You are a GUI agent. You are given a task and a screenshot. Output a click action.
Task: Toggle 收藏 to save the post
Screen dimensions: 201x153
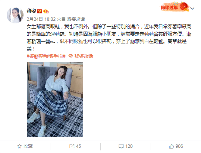tap(25, 146)
